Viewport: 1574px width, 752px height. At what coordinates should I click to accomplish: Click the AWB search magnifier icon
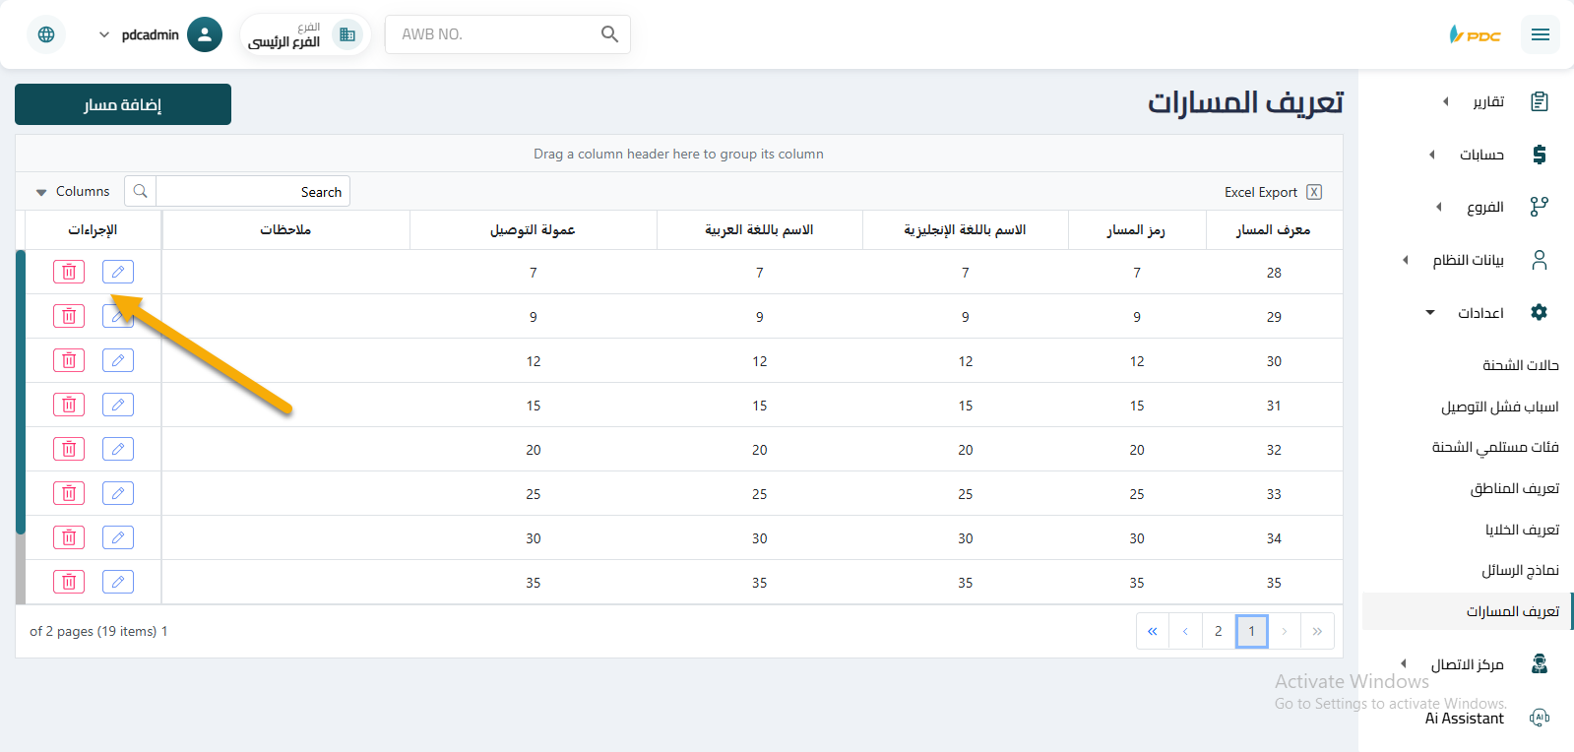click(x=609, y=34)
